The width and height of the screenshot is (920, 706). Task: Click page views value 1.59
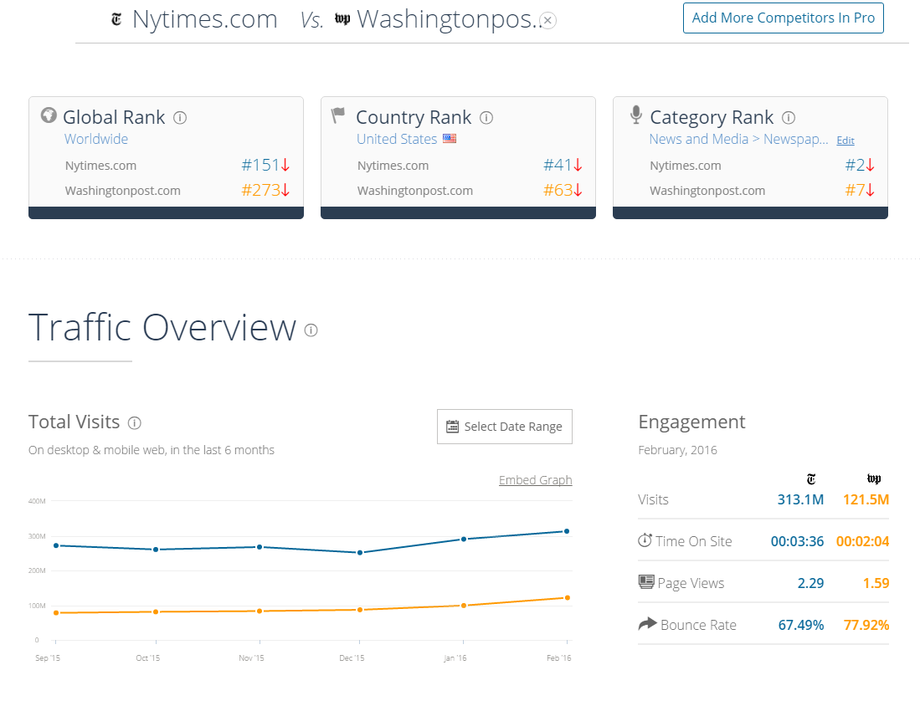(x=876, y=583)
